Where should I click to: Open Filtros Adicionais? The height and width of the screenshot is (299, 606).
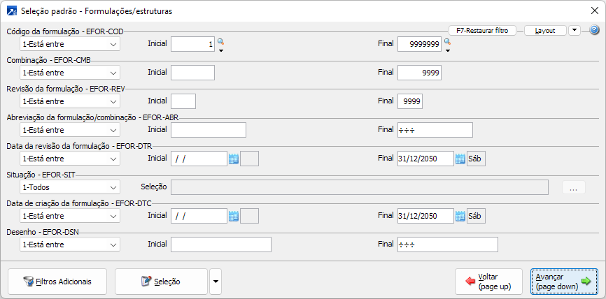point(56,282)
